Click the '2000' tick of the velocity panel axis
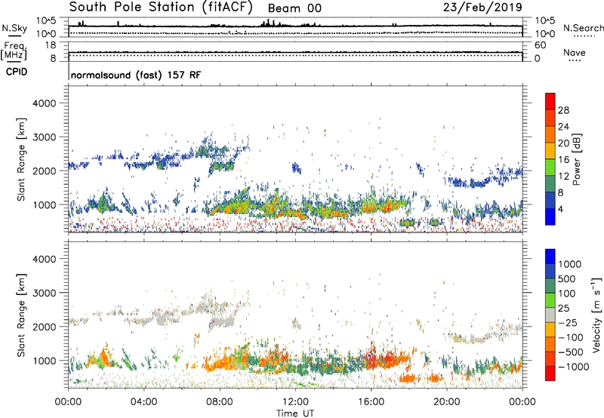Screen dimensions: 604x418 44,327
